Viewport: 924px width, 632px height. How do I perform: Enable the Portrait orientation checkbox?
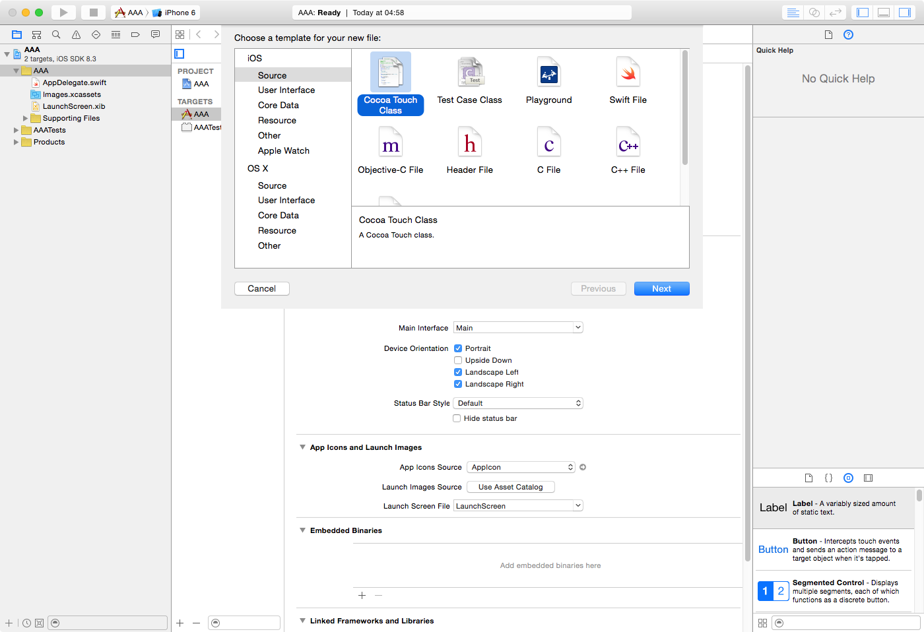pyautogui.click(x=458, y=348)
